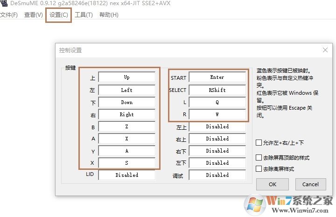Click the 按键 group label
Image resolution: width=336 pixels, height=217 pixels.
(x=70, y=68)
